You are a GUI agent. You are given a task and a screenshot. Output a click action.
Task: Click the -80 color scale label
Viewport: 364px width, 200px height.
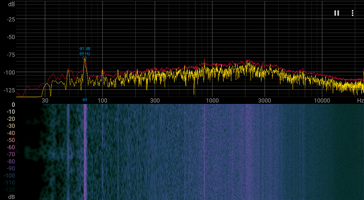click(11, 161)
